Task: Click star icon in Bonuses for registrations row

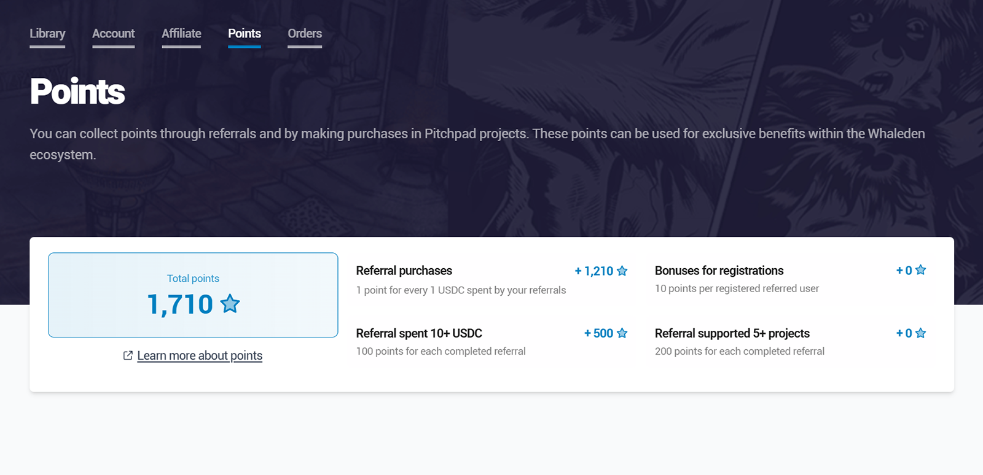Action: click(920, 270)
